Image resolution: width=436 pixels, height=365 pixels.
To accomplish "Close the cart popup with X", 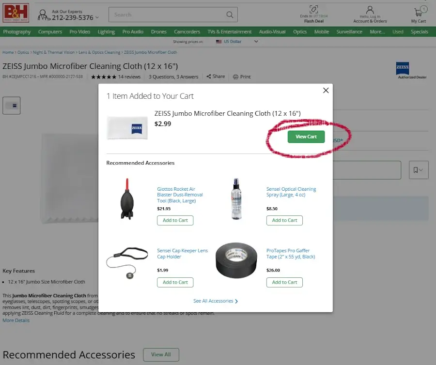I will point(326,90).
